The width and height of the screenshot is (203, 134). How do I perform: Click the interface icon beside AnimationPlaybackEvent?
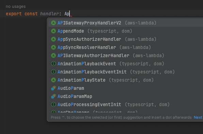(x=53, y=64)
